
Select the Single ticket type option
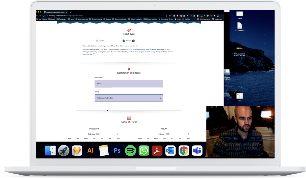coord(97,41)
